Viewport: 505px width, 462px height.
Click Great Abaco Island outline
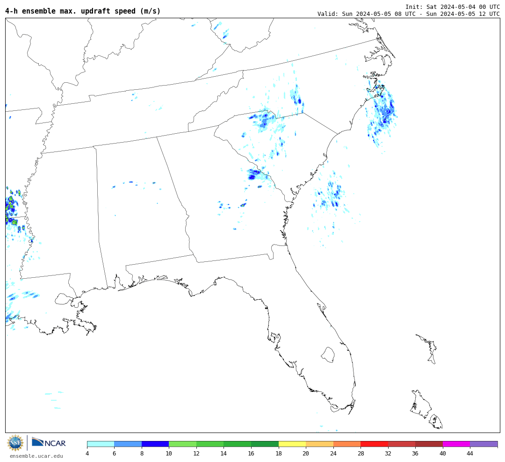pos(428,349)
